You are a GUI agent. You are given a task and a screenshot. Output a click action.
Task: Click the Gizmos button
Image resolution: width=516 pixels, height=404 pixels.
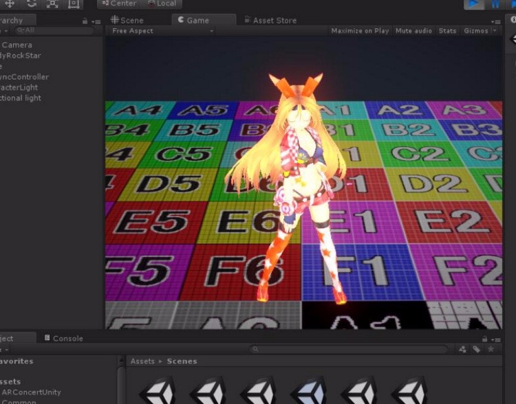coord(476,31)
